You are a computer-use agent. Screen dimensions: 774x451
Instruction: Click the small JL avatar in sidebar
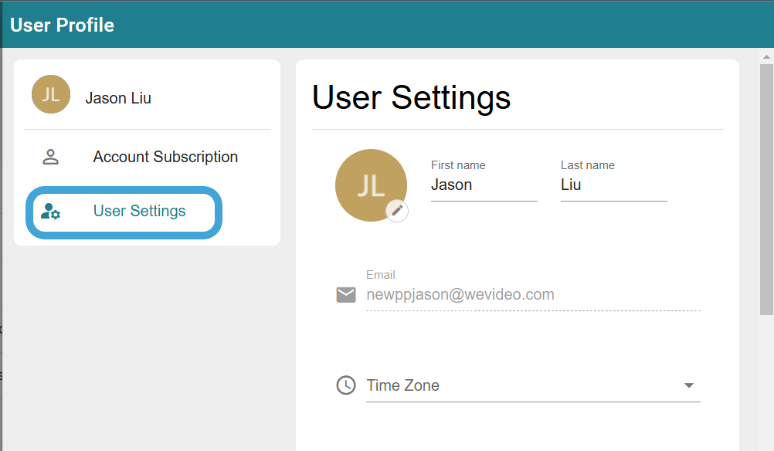(x=51, y=94)
